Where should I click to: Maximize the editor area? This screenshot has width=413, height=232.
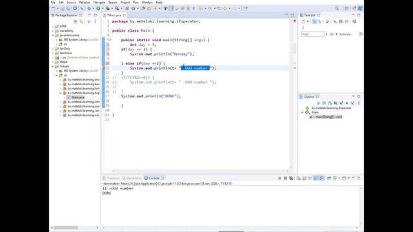pyautogui.click(x=292, y=15)
